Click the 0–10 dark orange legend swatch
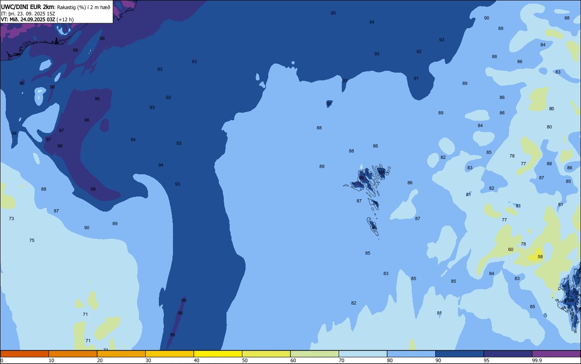 [x=25, y=354]
